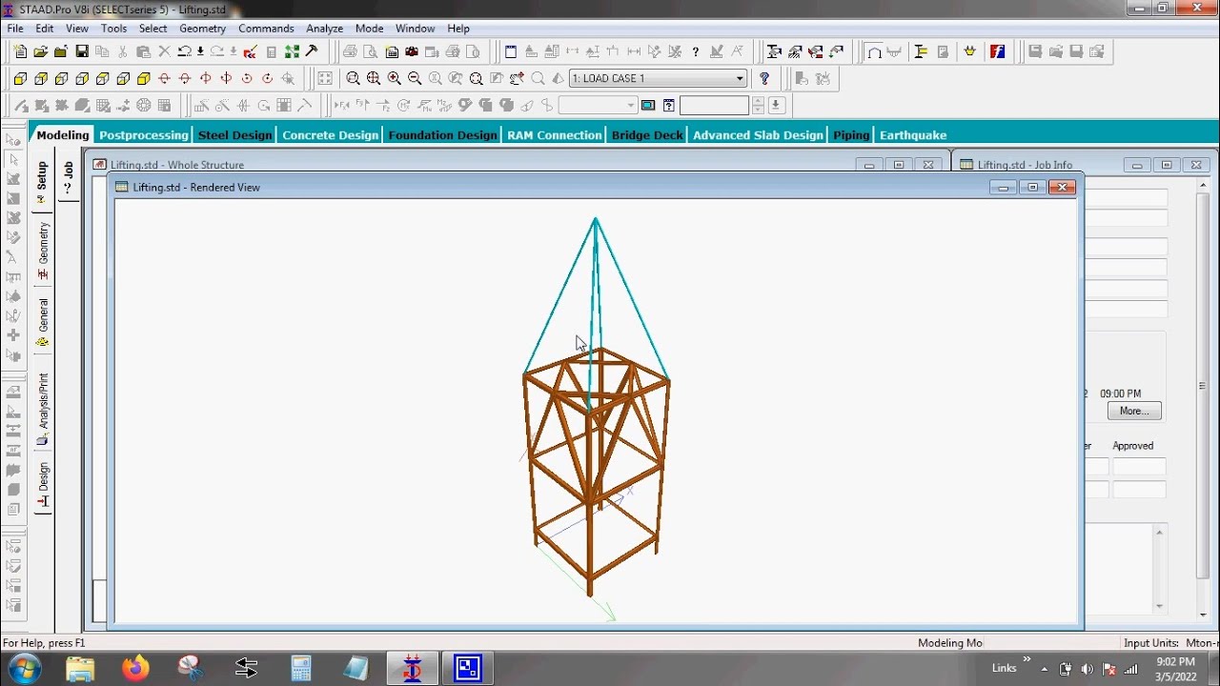Screen dimensions: 1220x686
Task: Click the STAAD Editor icon with red pencil
Action: tap(250, 51)
